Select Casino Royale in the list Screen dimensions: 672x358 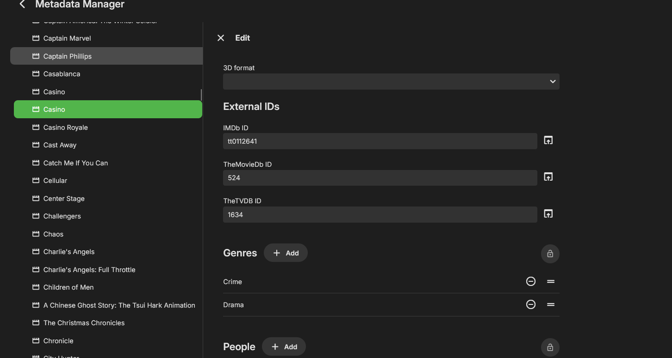pyautogui.click(x=66, y=127)
